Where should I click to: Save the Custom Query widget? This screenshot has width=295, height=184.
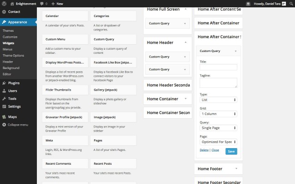(231, 151)
